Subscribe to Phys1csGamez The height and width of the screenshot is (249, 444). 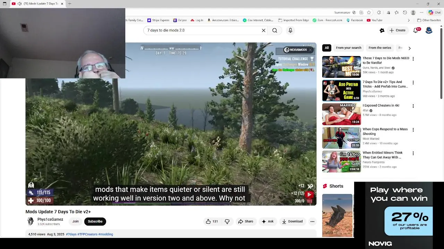[95, 221]
